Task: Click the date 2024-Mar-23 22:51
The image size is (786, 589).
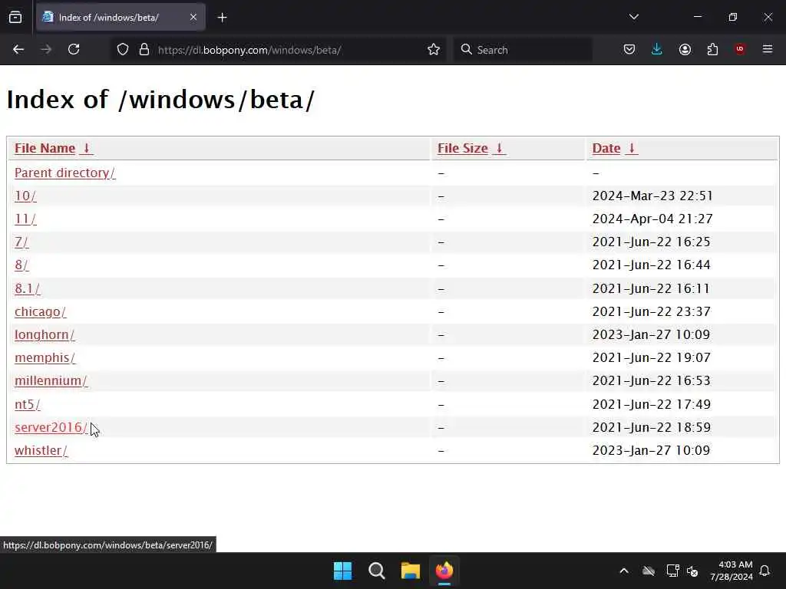Action: (652, 196)
